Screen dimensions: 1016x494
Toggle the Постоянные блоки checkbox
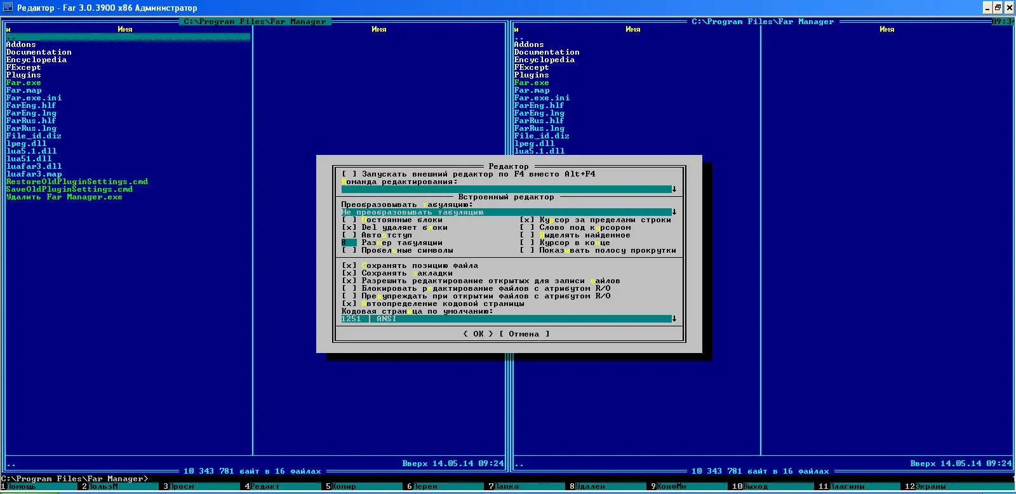click(x=349, y=220)
